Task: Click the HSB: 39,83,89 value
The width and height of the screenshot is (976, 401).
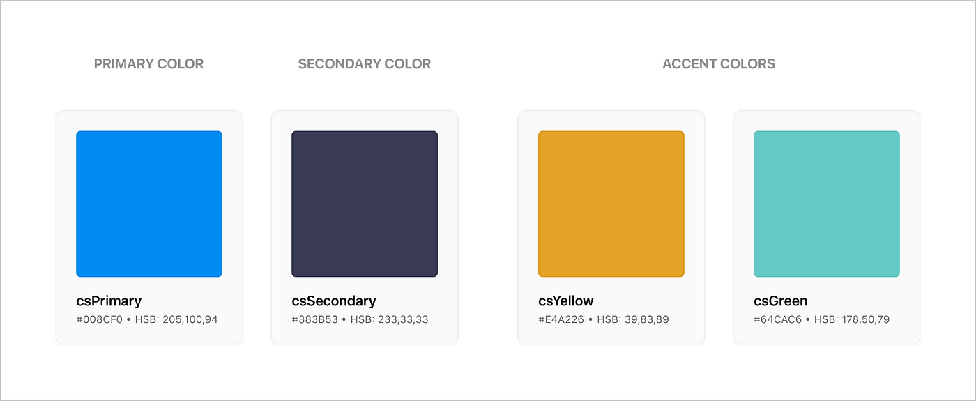Action: point(634,320)
